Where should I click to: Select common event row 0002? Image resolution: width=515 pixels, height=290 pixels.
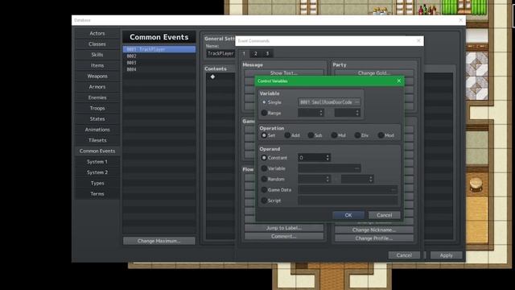pos(159,56)
